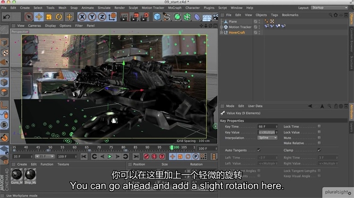
Task: Open the Sculpt menu
Action: coord(133,8)
